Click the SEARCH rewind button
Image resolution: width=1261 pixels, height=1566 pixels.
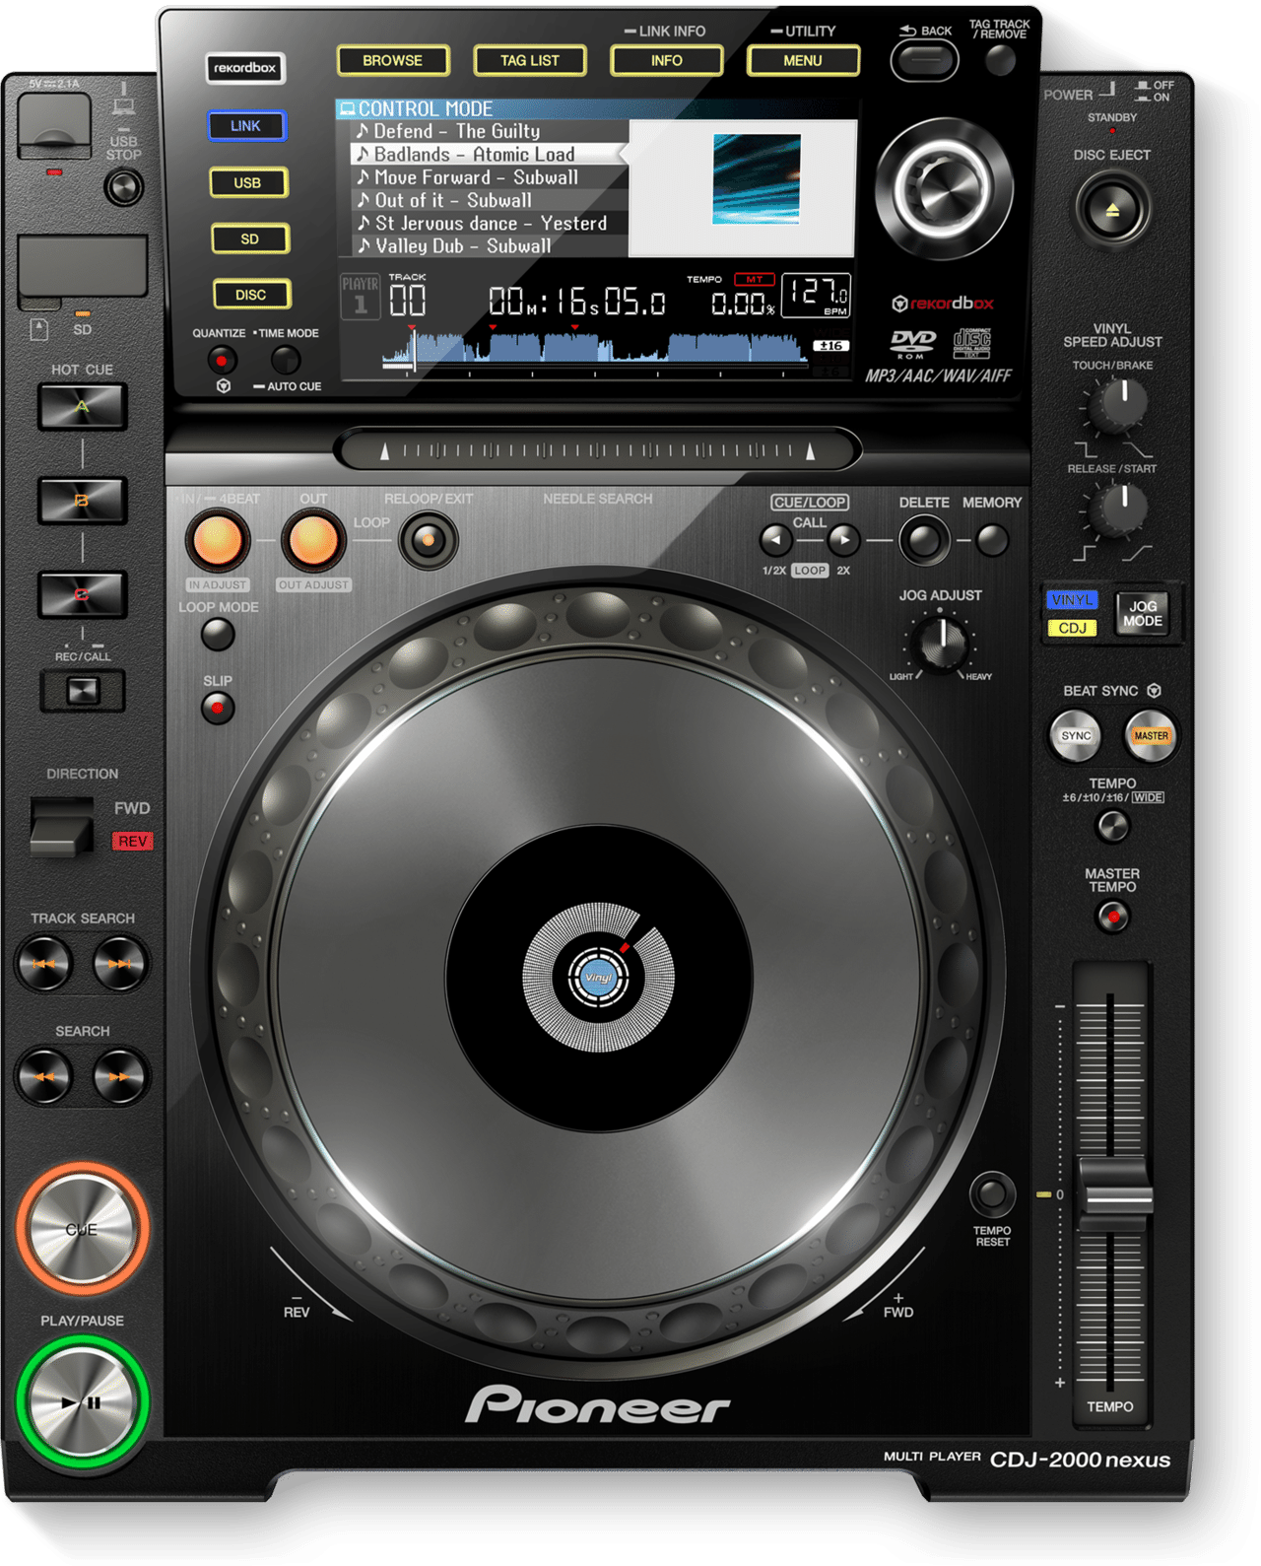43,1076
